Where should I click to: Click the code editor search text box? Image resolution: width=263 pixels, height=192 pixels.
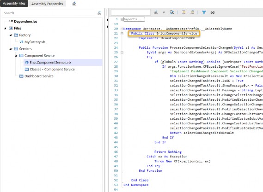(131, 12)
